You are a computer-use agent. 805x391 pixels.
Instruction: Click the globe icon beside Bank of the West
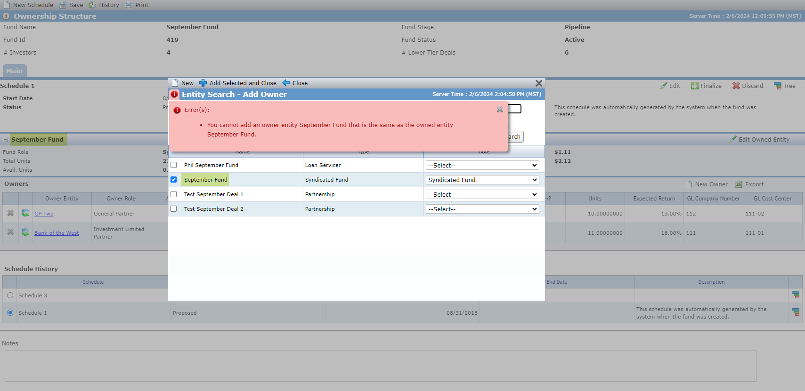25,232
